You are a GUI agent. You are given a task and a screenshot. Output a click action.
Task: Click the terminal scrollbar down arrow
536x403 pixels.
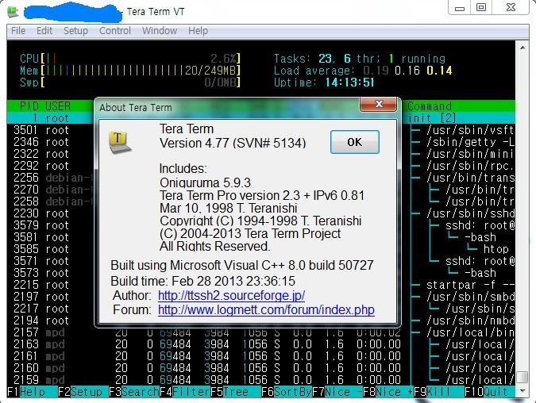point(523,391)
